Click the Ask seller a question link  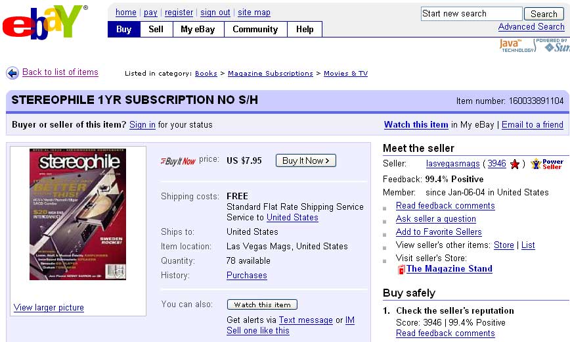[x=435, y=218]
